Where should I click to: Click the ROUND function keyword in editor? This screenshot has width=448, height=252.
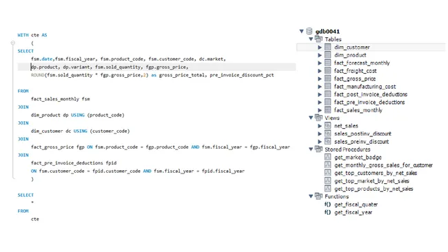[38, 75]
